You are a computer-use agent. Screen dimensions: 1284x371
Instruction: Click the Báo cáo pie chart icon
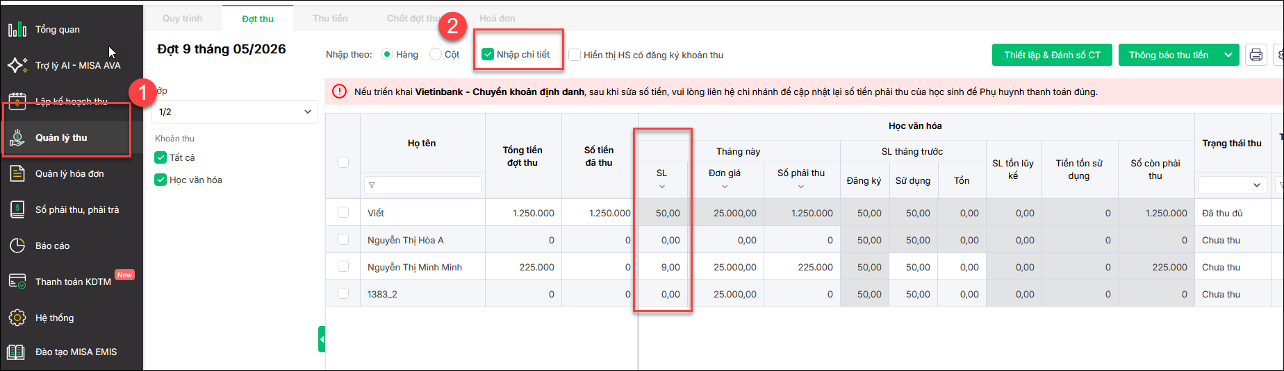[17, 245]
